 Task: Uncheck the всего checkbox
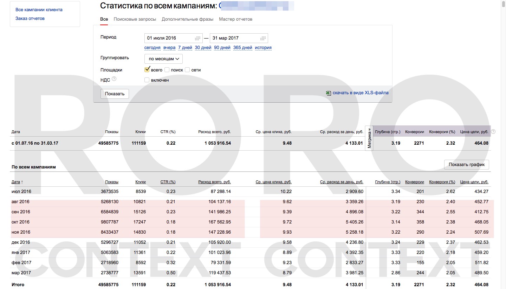(147, 69)
